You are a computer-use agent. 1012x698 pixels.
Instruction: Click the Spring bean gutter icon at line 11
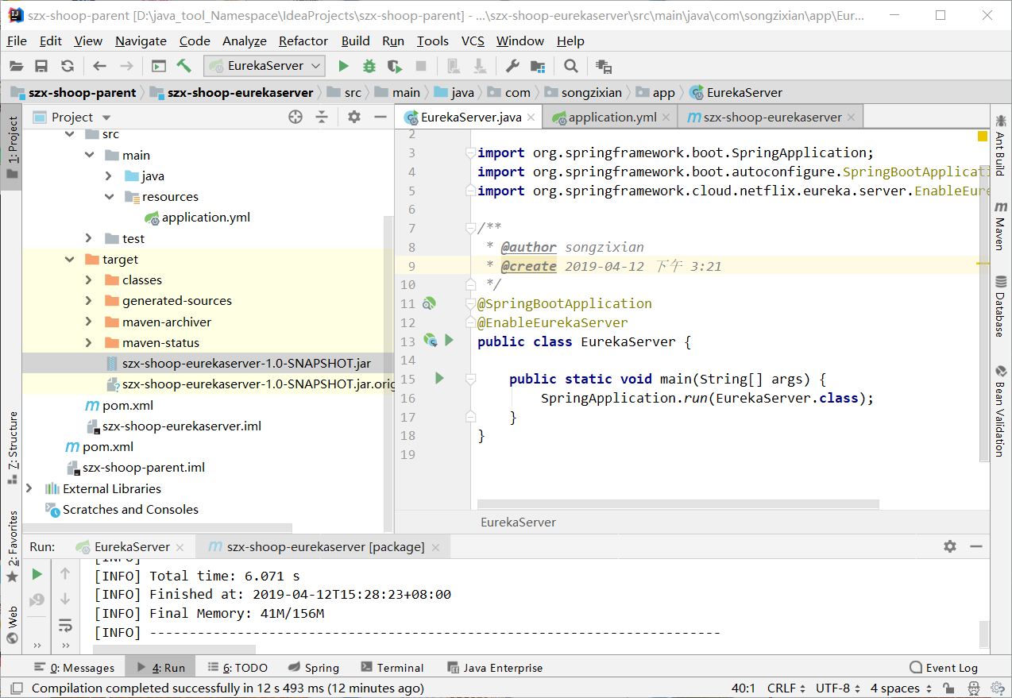[429, 303]
